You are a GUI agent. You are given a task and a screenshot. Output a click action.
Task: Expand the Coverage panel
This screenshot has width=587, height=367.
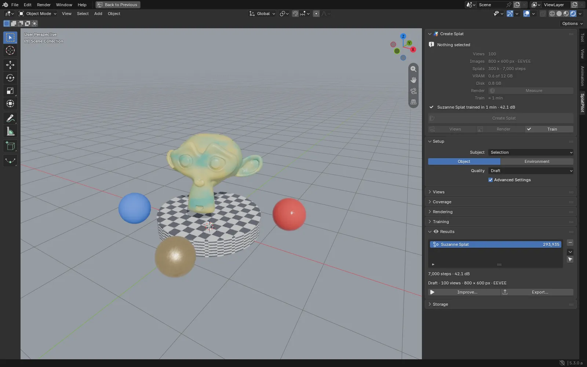point(501,202)
